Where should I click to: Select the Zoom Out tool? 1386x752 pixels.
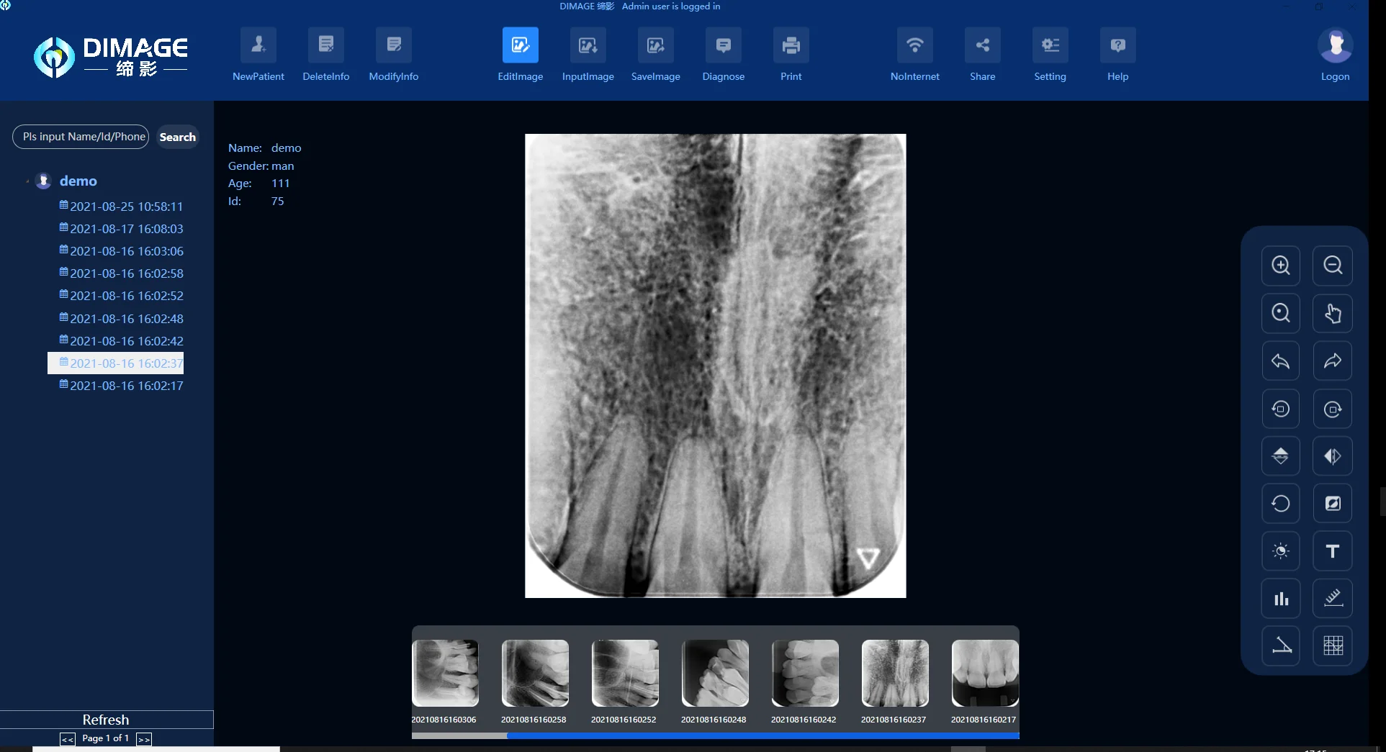click(1333, 265)
